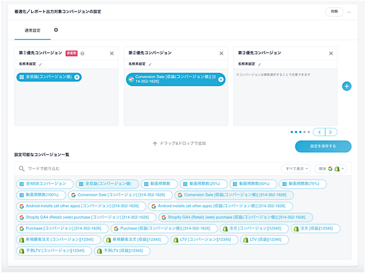This screenshot has width=366, height=274.
Task: Select 予測LTV [コンバージョン][12345] chip
Action: pos(54,251)
